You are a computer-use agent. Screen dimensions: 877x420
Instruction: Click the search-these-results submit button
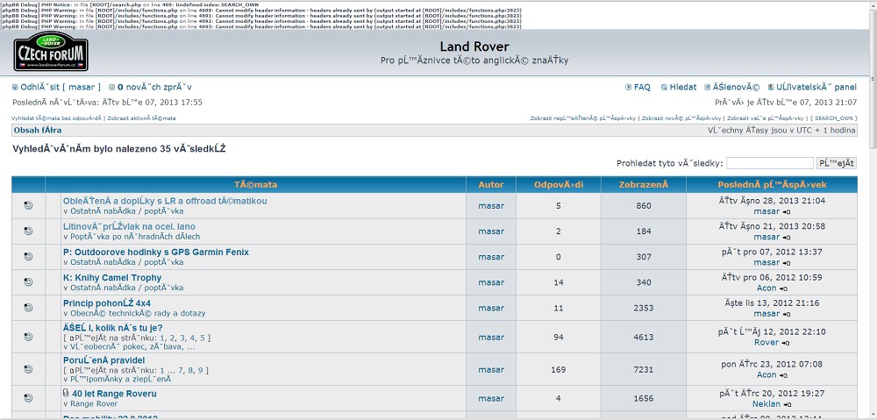(836, 163)
